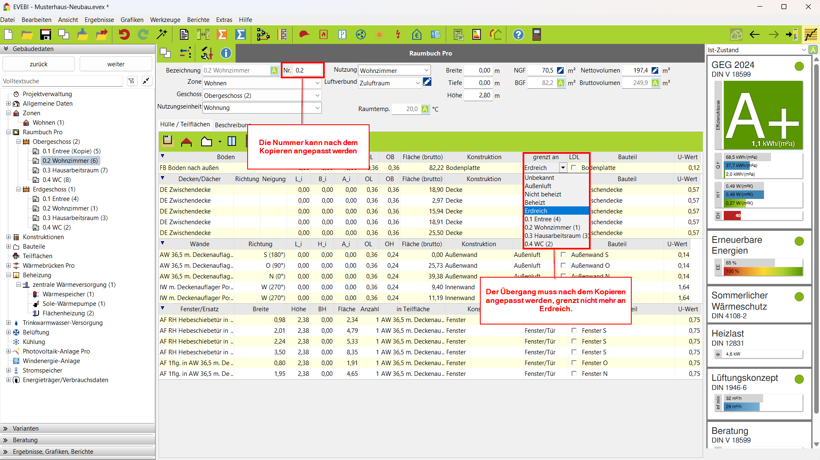The image size is (820, 460).
Task: Click the red undo arrow icon
Action: [x=124, y=34]
